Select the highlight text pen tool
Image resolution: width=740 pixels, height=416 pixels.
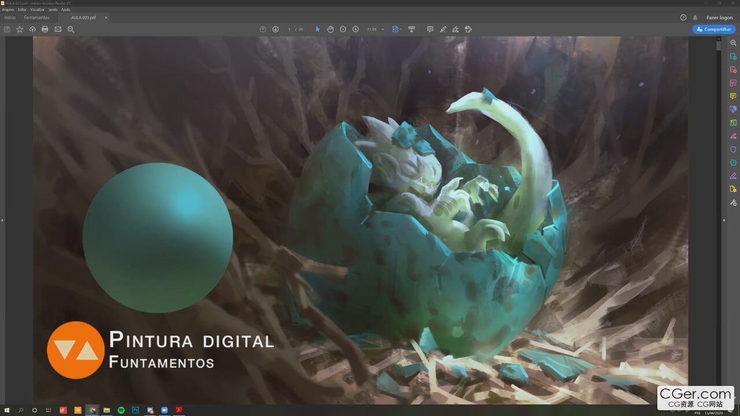[443, 29]
